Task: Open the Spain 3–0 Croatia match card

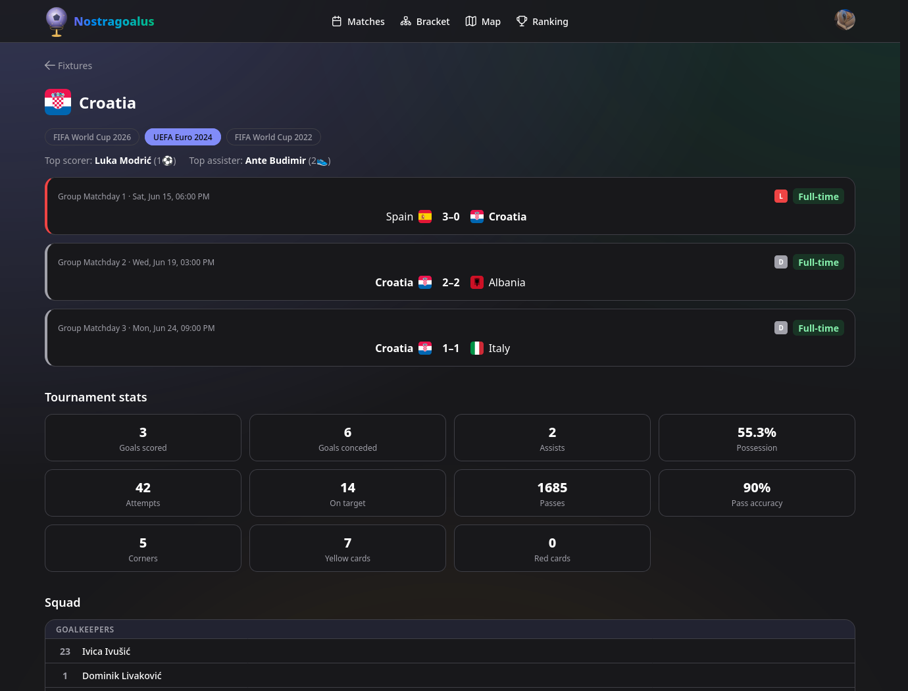Action: [450, 206]
